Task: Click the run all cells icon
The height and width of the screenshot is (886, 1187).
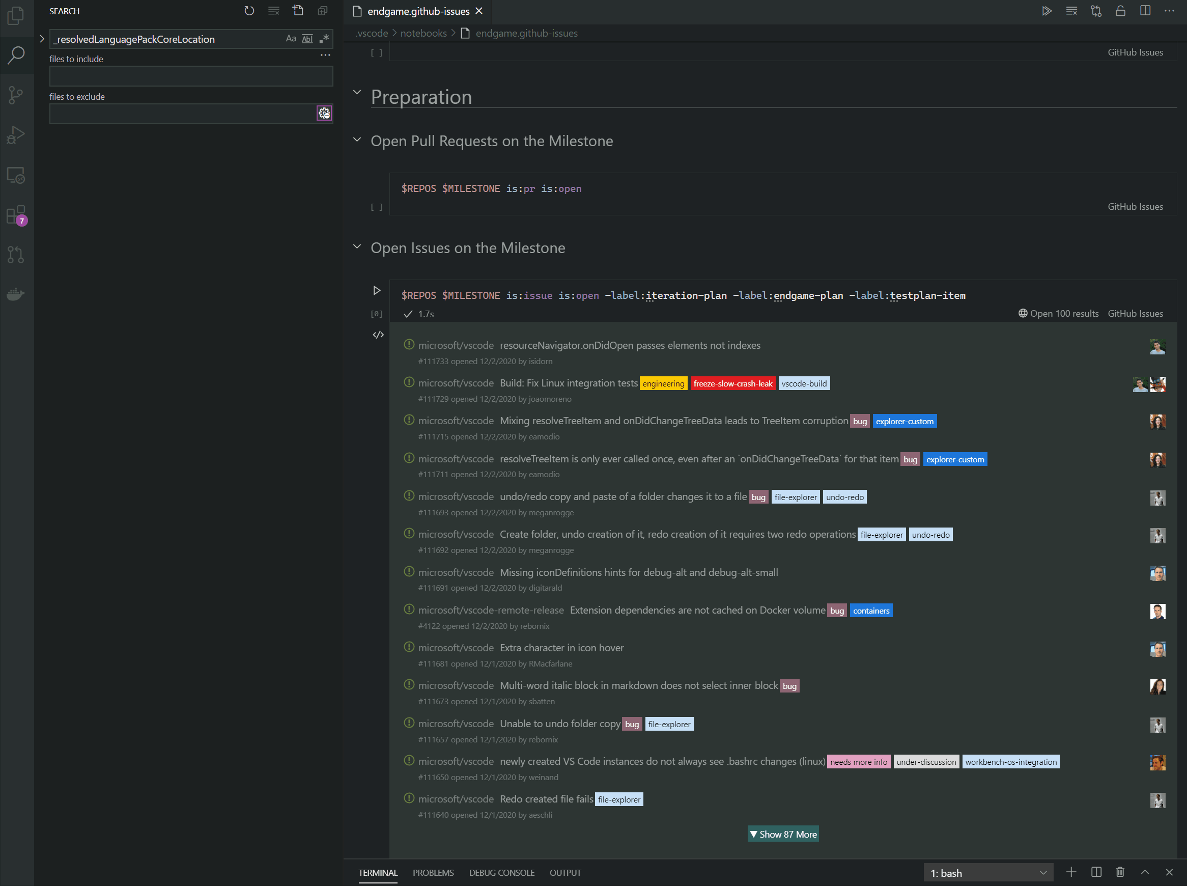Action: pyautogui.click(x=1047, y=11)
